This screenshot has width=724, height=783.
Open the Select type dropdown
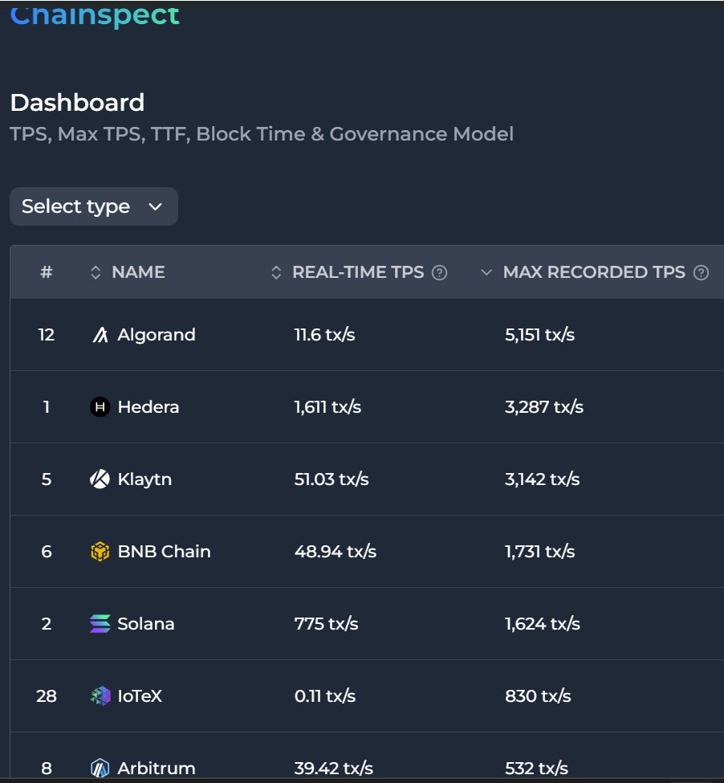(94, 206)
